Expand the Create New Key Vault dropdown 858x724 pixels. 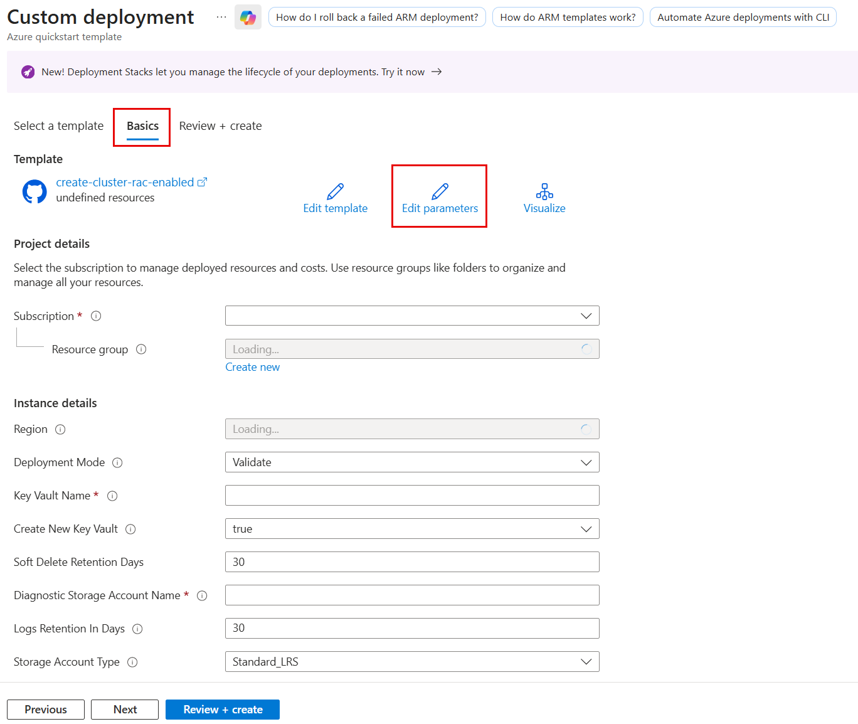pos(412,529)
